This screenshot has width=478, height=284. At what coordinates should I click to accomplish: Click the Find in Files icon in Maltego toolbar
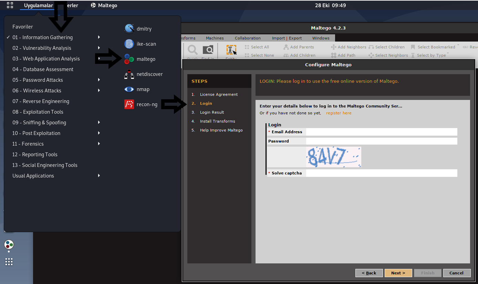tap(208, 50)
